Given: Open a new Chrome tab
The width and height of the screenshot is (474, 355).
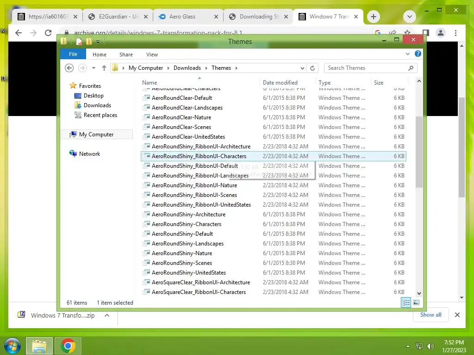Looking at the screenshot, I should 374,17.
